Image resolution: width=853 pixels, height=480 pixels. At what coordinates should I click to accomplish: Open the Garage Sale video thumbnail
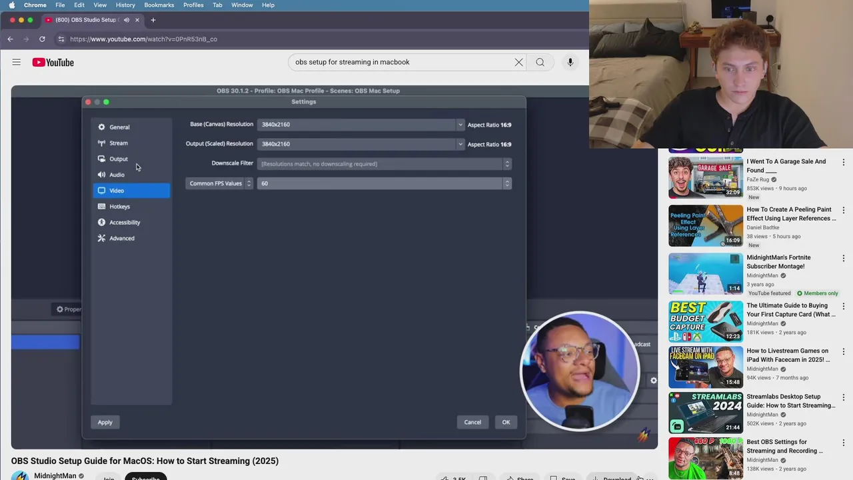pos(706,177)
